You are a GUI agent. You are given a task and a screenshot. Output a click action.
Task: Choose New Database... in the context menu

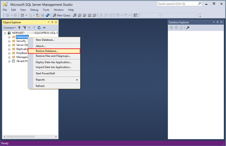pos(45,40)
